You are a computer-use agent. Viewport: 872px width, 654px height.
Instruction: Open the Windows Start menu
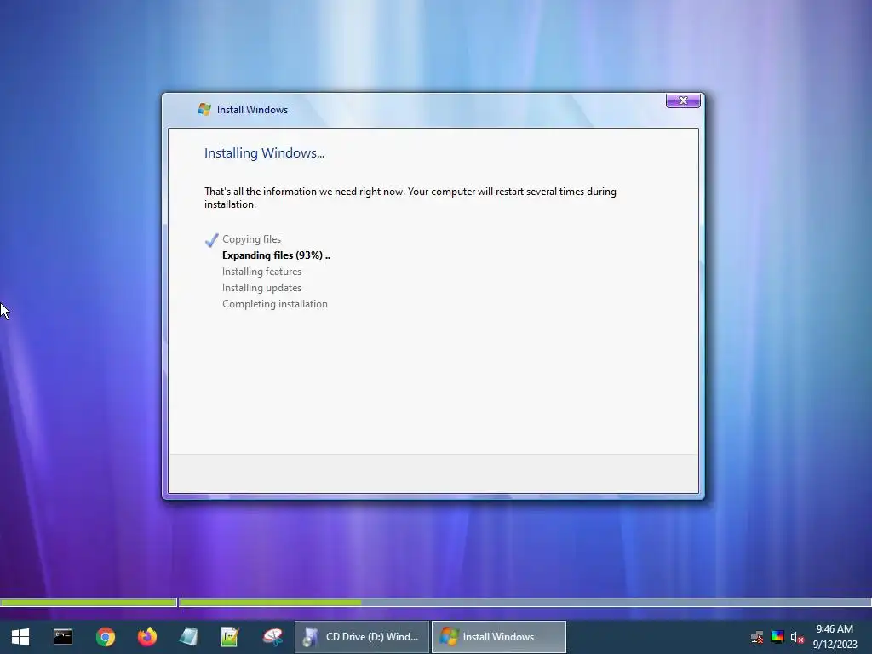click(x=20, y=637)
